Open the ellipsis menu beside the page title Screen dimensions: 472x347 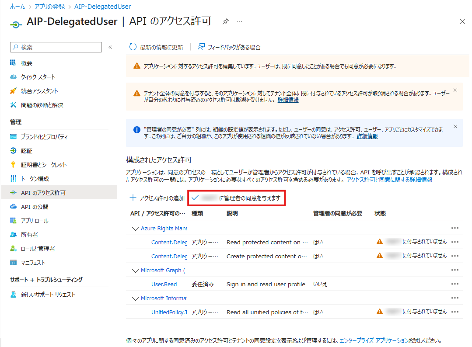pos(240,21)
